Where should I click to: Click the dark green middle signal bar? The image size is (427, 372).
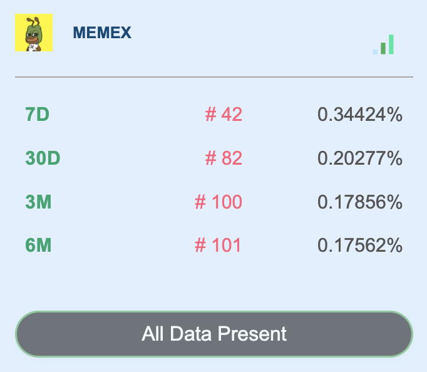tap(383, 48)
